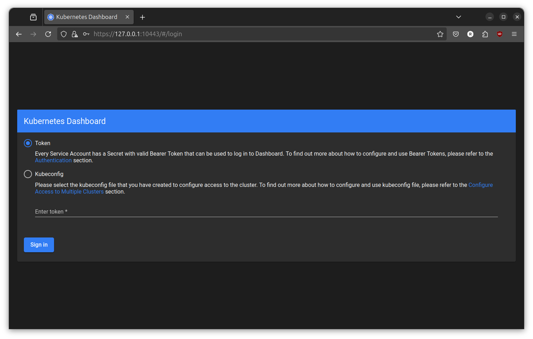Select the Kubeconfig radio button
This screenshot has width=533, height=339.
(28, 174)
